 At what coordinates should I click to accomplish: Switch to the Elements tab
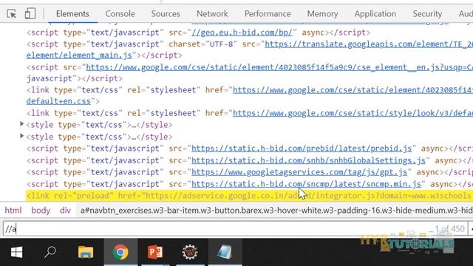click(72, 14)
